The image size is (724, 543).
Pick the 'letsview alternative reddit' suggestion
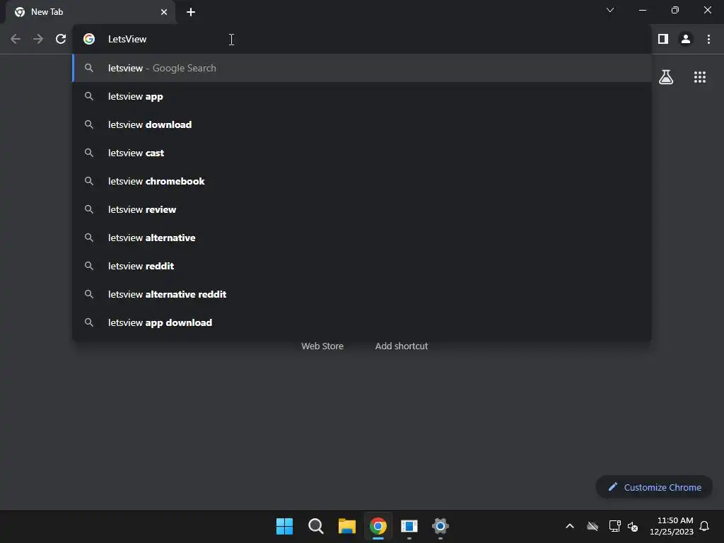click(x=361, y=294)
